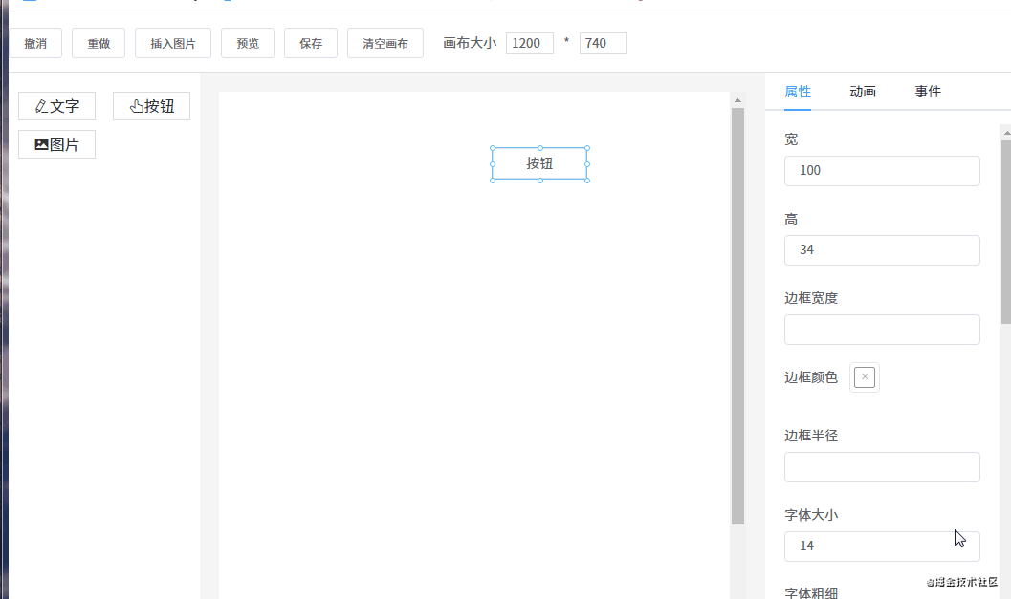Viewport: 1011px width, 599px height.
Task: Open 插入图片 insert image
Action: [x=173, y=43]
